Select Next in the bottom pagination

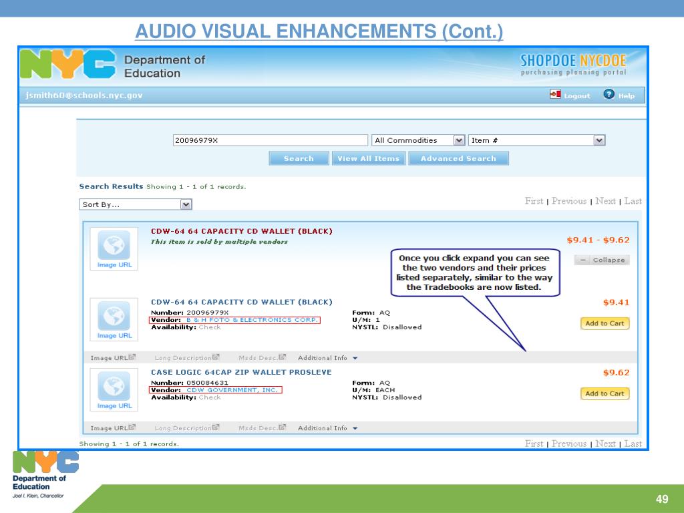pyautogui.click(x=605, y=444)
